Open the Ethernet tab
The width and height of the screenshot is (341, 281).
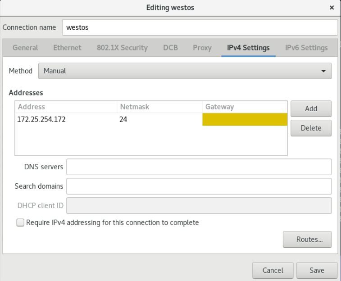point(67,48)
